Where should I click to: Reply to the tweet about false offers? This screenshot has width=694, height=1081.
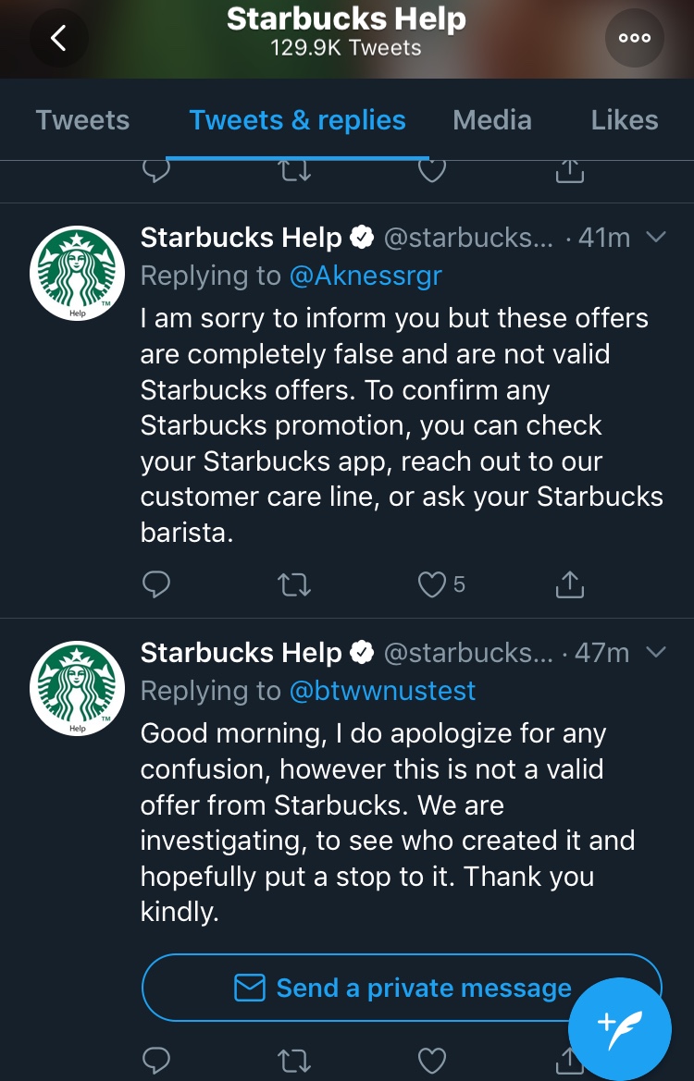click(156, 584)
